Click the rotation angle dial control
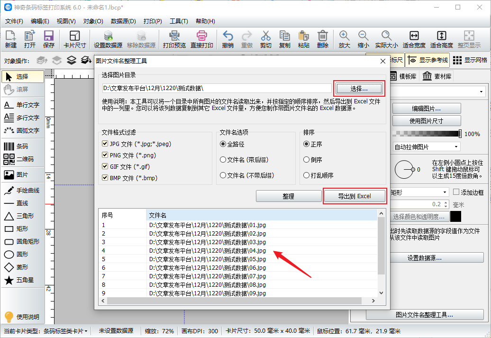This screenshot has width=491, height=338. coord(405,169)
